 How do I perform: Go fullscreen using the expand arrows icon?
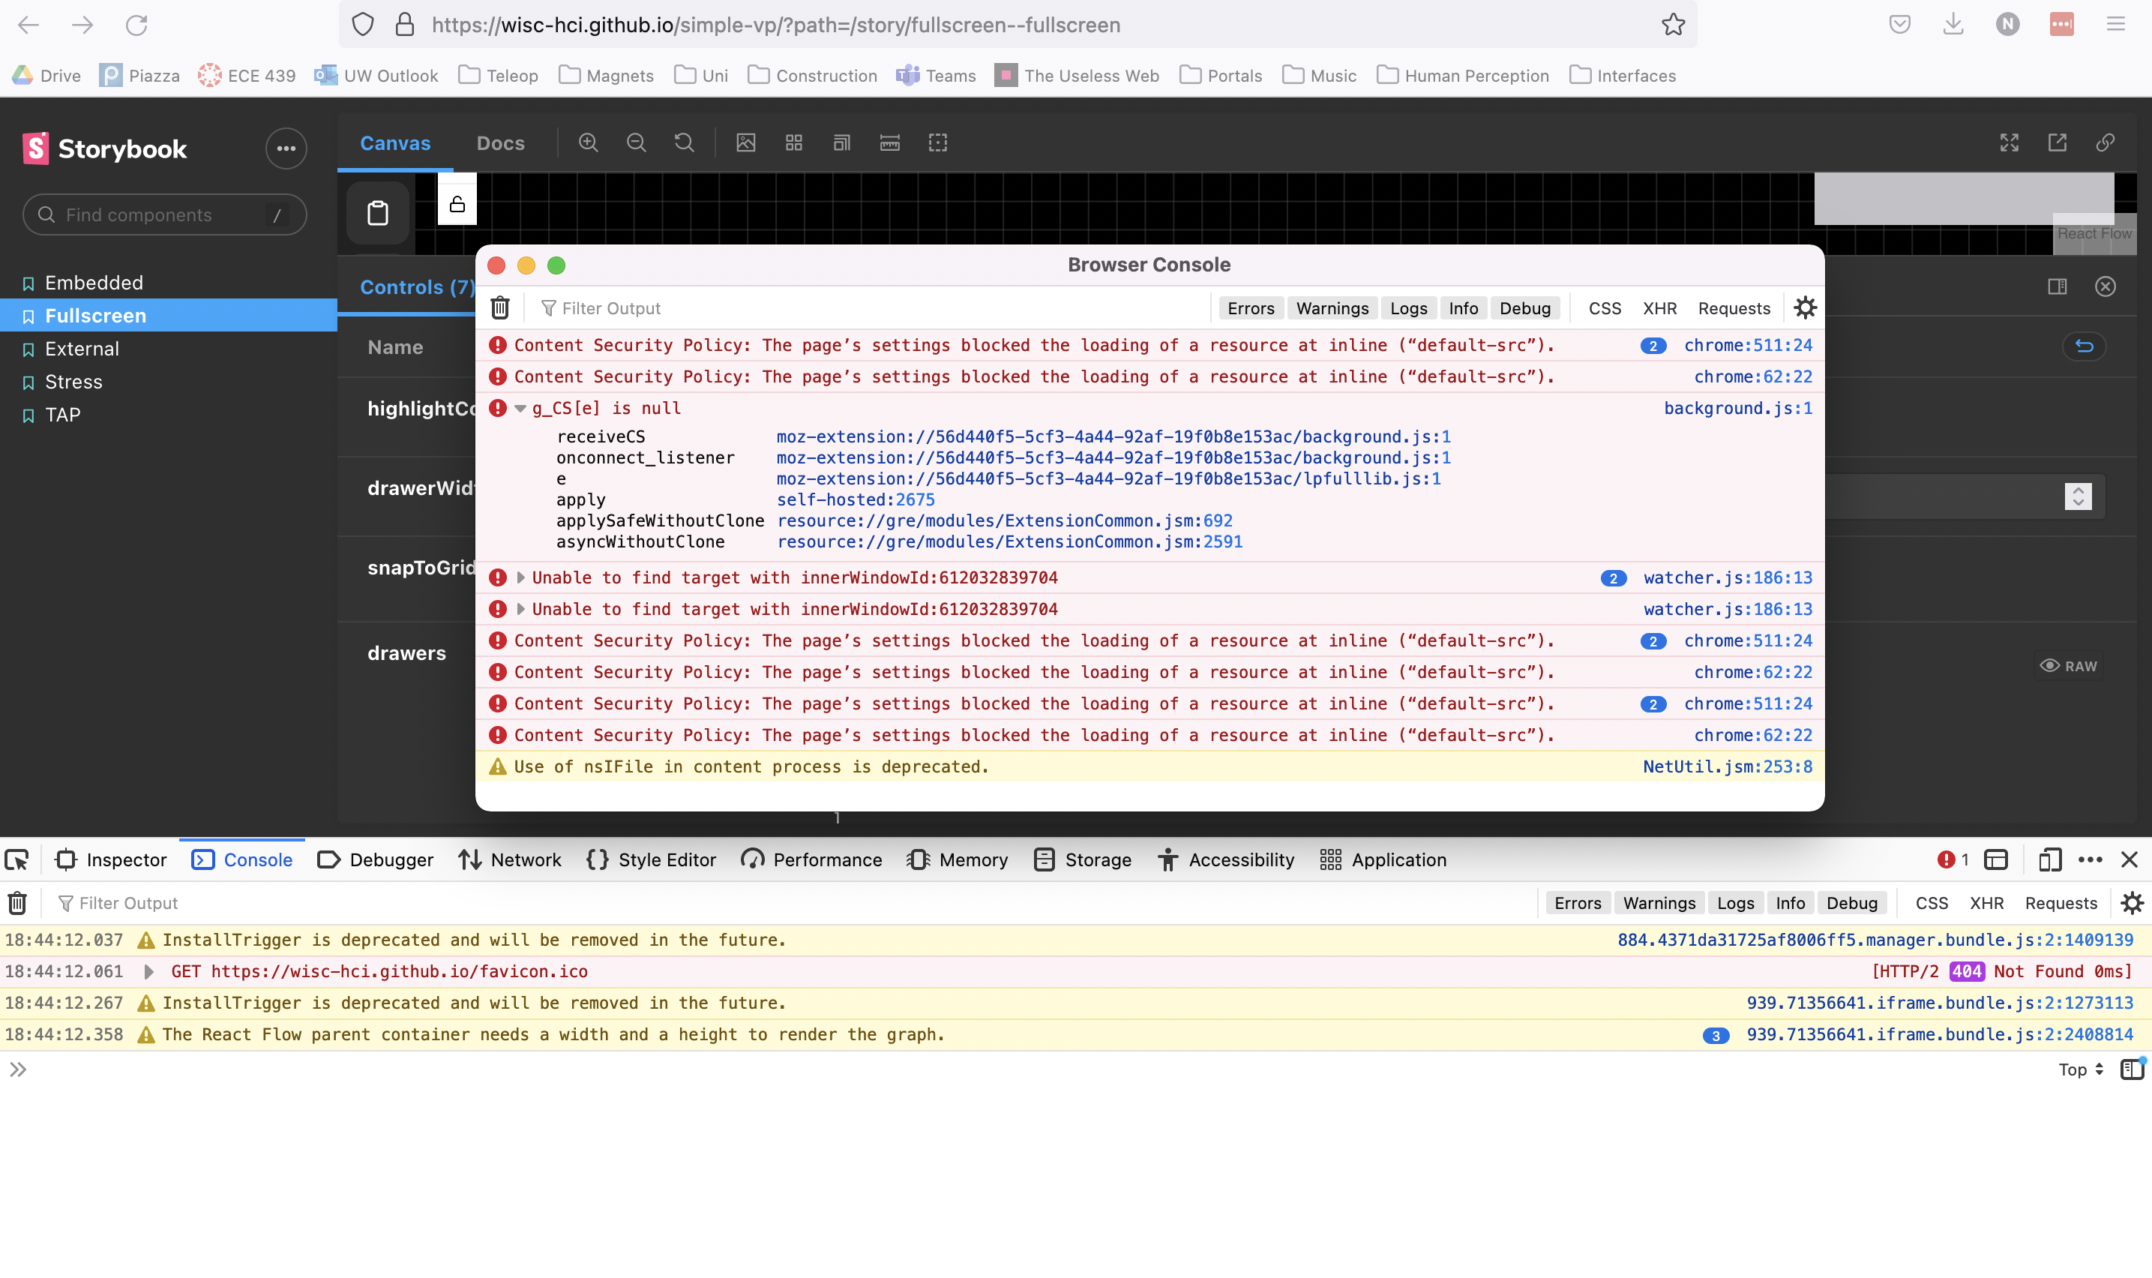[2011, 143]
